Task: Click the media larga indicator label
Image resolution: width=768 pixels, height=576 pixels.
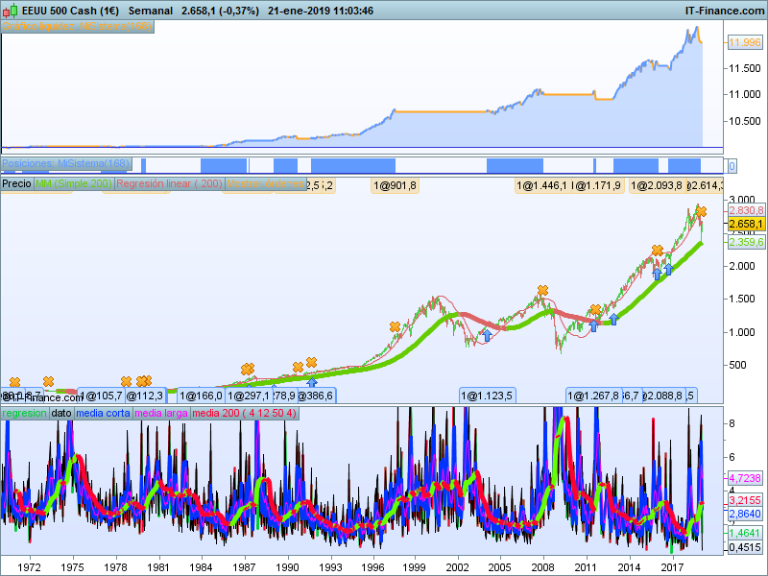Action: click(x=162, y=413)
